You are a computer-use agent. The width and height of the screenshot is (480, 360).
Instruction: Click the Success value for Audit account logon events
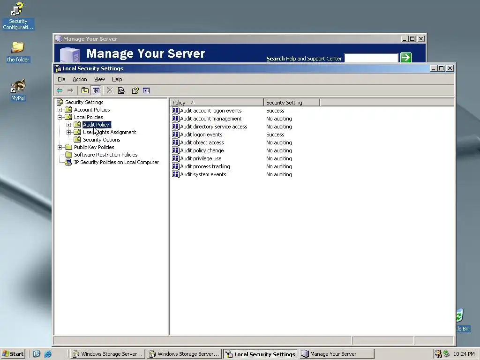coord(275,111)
